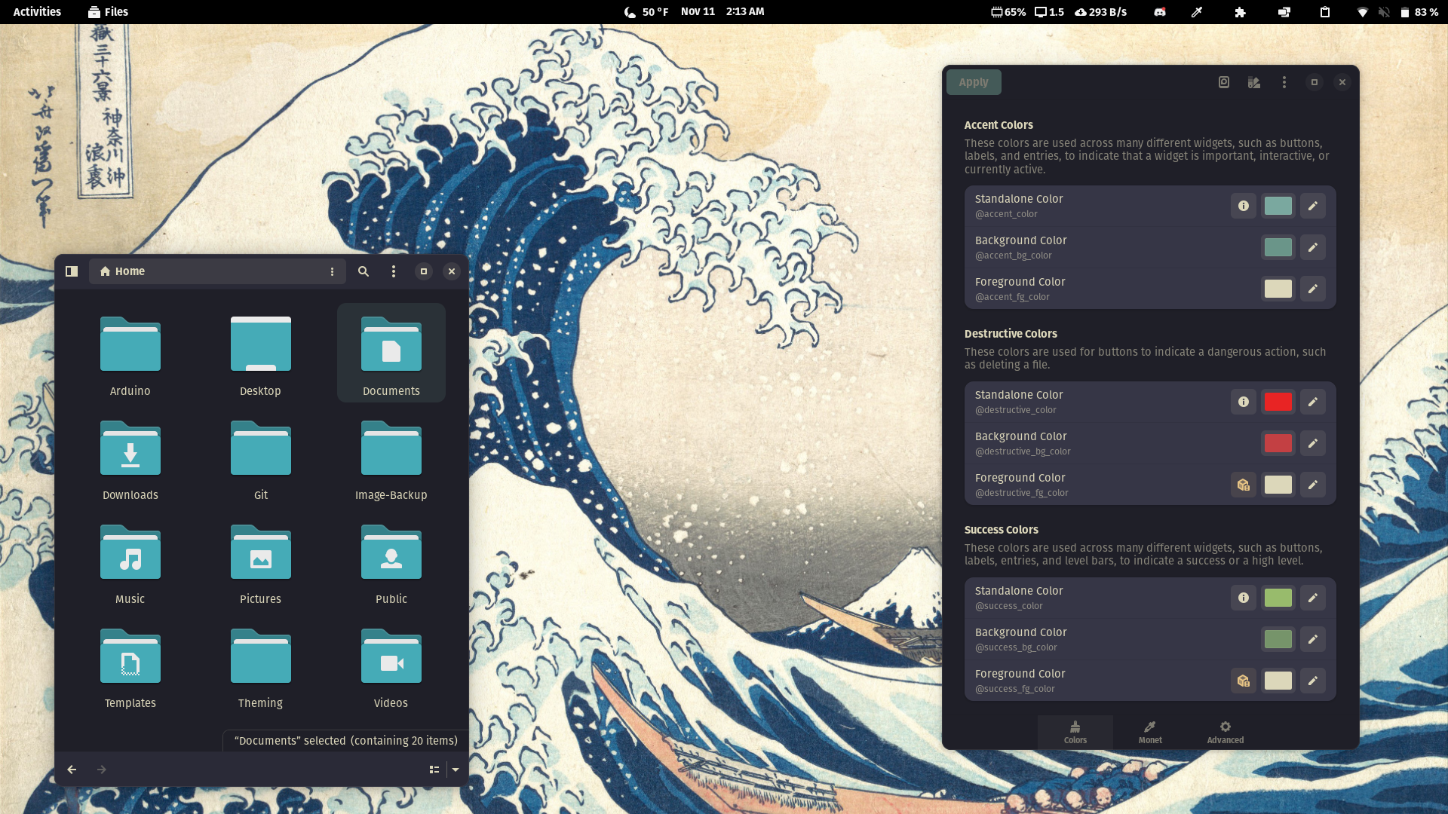Open info for destructive Standalone Color
This screenshot has width=1448, height=814.
pos(1243,402)
